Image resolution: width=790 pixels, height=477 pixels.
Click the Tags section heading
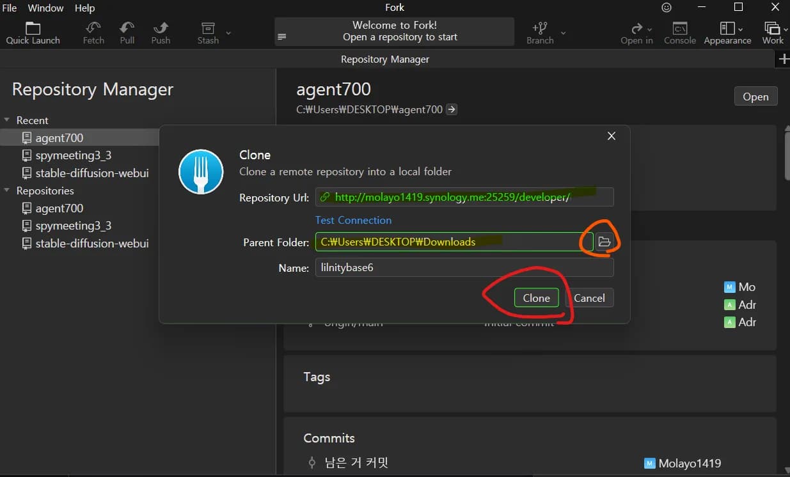[317, 377]
